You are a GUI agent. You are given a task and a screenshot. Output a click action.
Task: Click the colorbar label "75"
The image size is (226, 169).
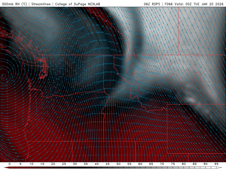coord(173,164)
